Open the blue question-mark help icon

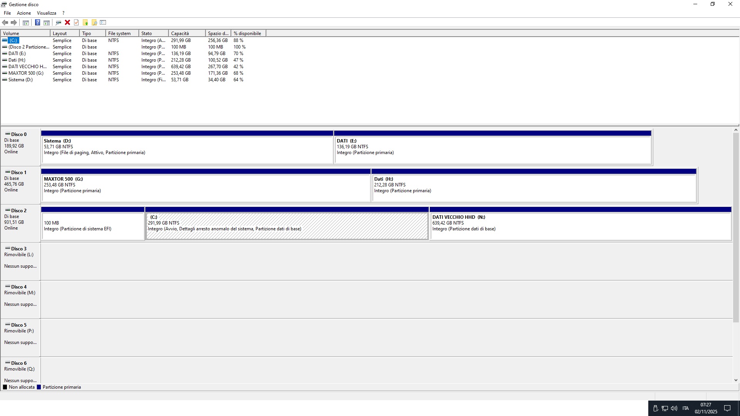[x=37, y=22]
